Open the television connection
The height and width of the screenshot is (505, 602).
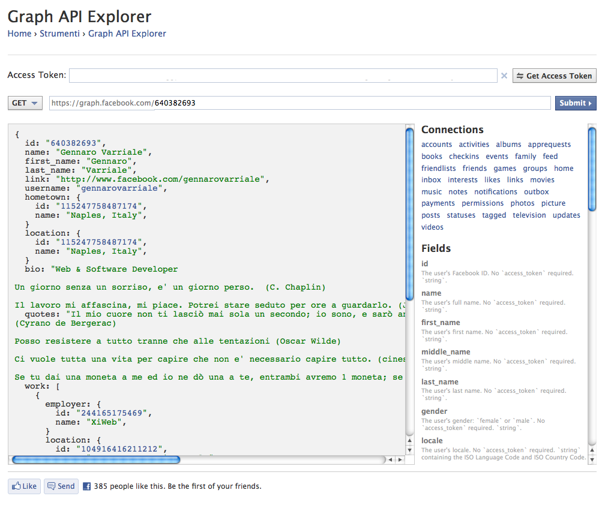point(529,215)
